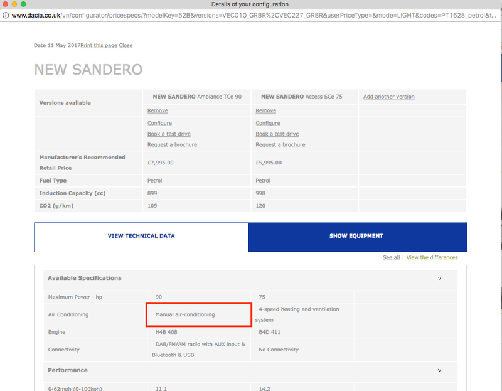Click the 'NEW SANDERO Ambiance TCe 90' header
This screenshot has height=391, width=502.
[x=197, y=97]
